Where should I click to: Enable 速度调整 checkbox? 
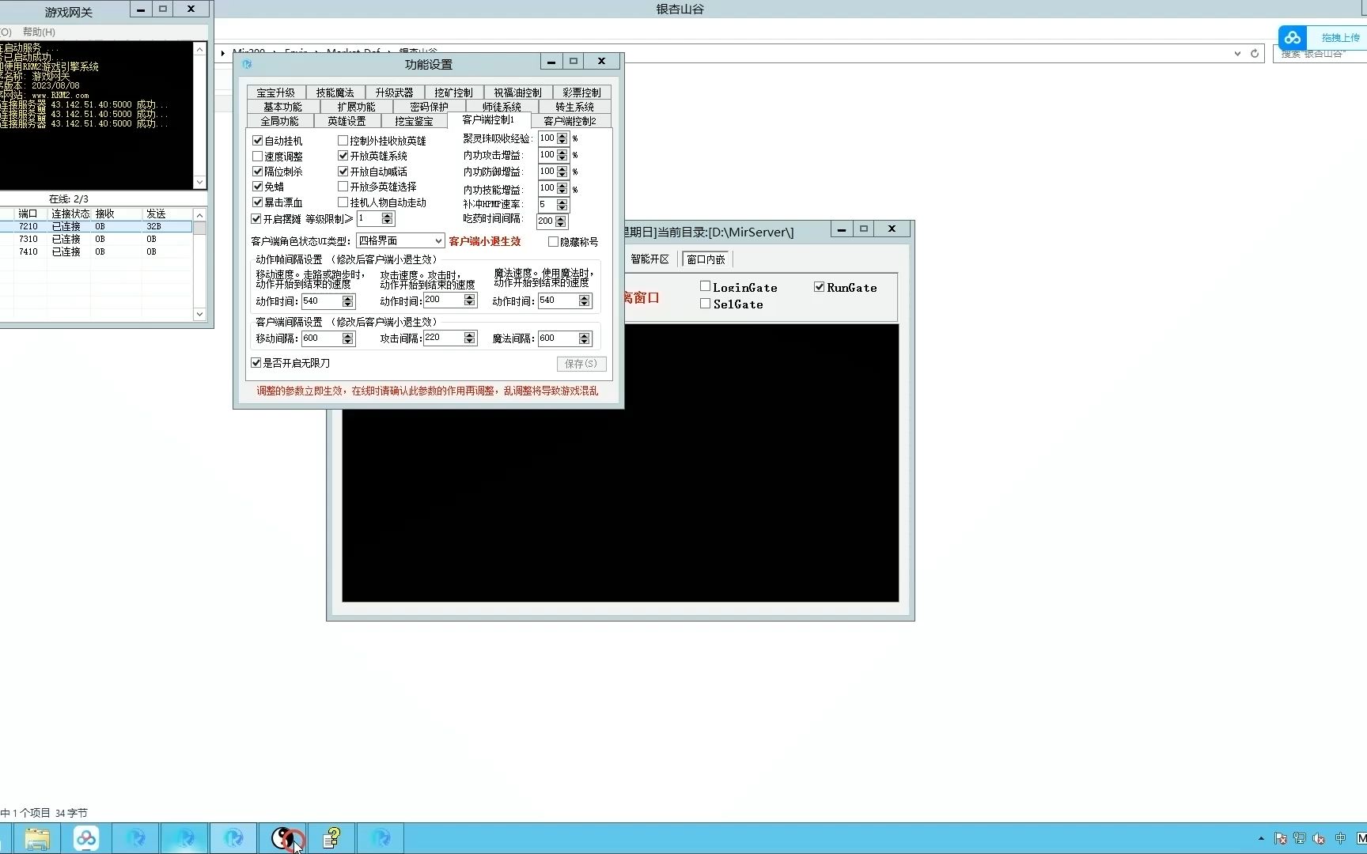pos(257,157)
